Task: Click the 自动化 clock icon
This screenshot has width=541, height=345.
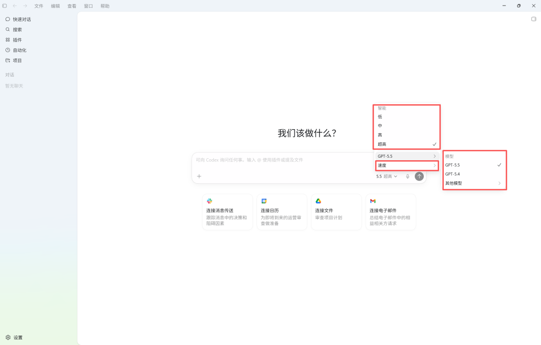Action: click(8, 51)
